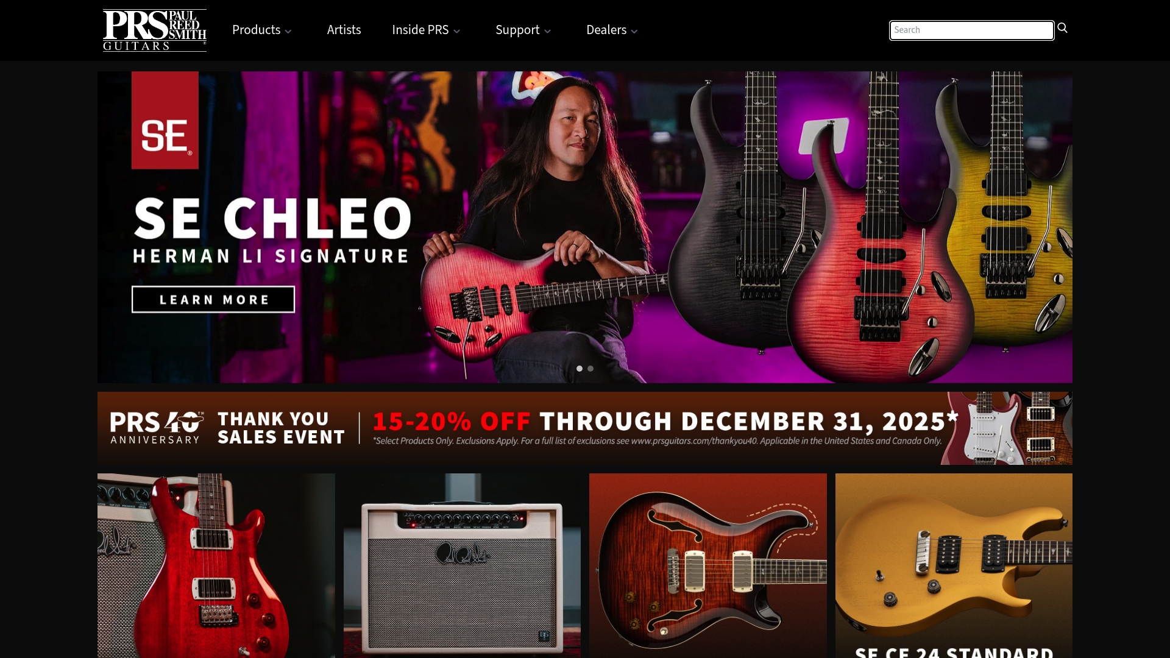Open the SE CE 24 Standard gold guitar tile
This screenshot has height=658, width=1170.
tap(954, 565)
